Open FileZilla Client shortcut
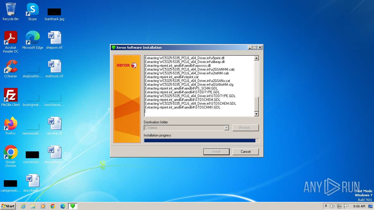 click(x=11, y=97)
